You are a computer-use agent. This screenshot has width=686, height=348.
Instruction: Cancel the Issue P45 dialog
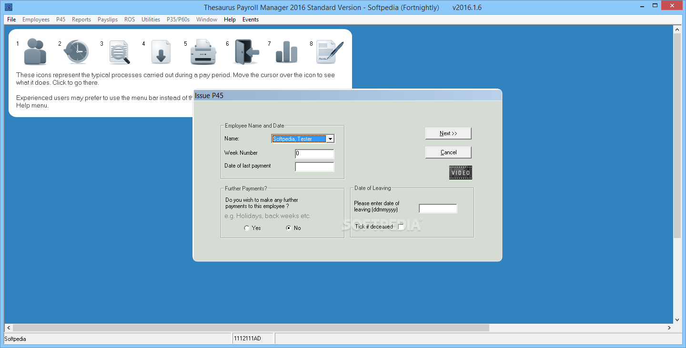(x=448, y=152)
